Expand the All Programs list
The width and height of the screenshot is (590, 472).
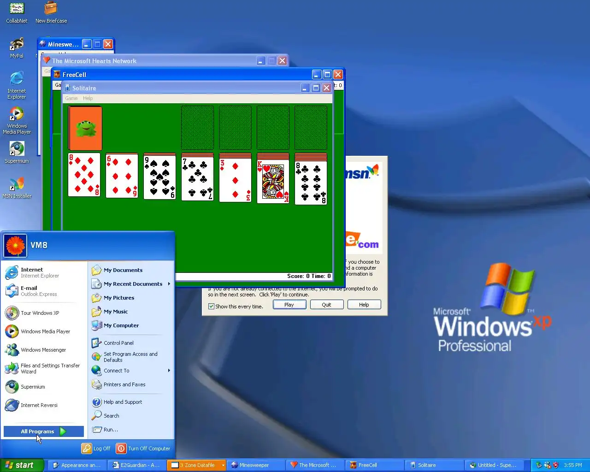44,431
